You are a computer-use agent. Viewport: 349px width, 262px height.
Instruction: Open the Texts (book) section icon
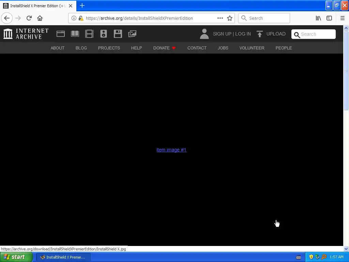click(x=75, y=34)
